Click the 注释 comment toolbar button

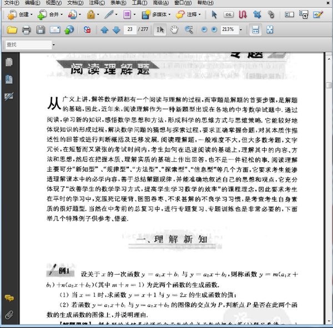pyautogui.click(x=186, y=14)
